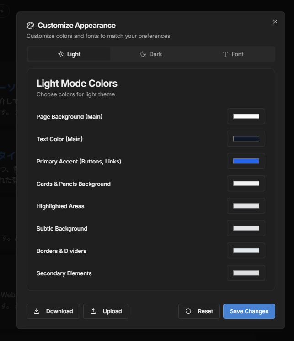Click the sun icon on Light tab

(x=61, y=54)
